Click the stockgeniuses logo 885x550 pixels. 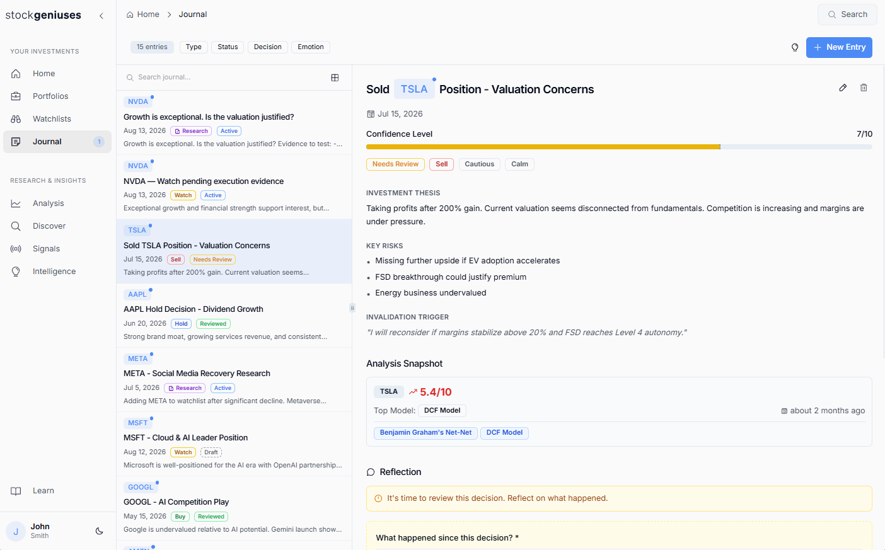click(43, 15)
